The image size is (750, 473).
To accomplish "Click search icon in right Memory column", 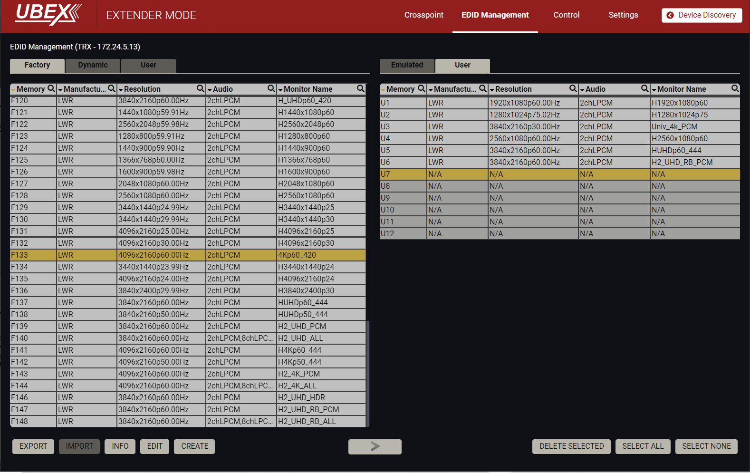I will 421,88.
